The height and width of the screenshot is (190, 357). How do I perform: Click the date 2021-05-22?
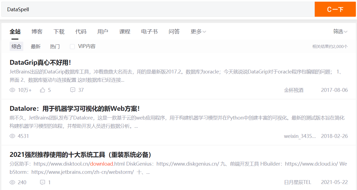[334, 182]
